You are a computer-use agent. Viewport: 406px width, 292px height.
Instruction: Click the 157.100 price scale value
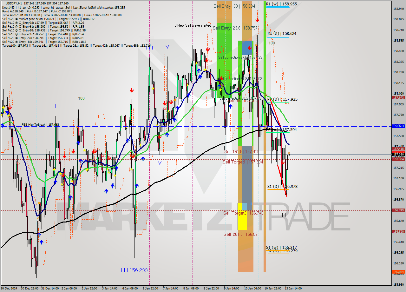[398, 178]
